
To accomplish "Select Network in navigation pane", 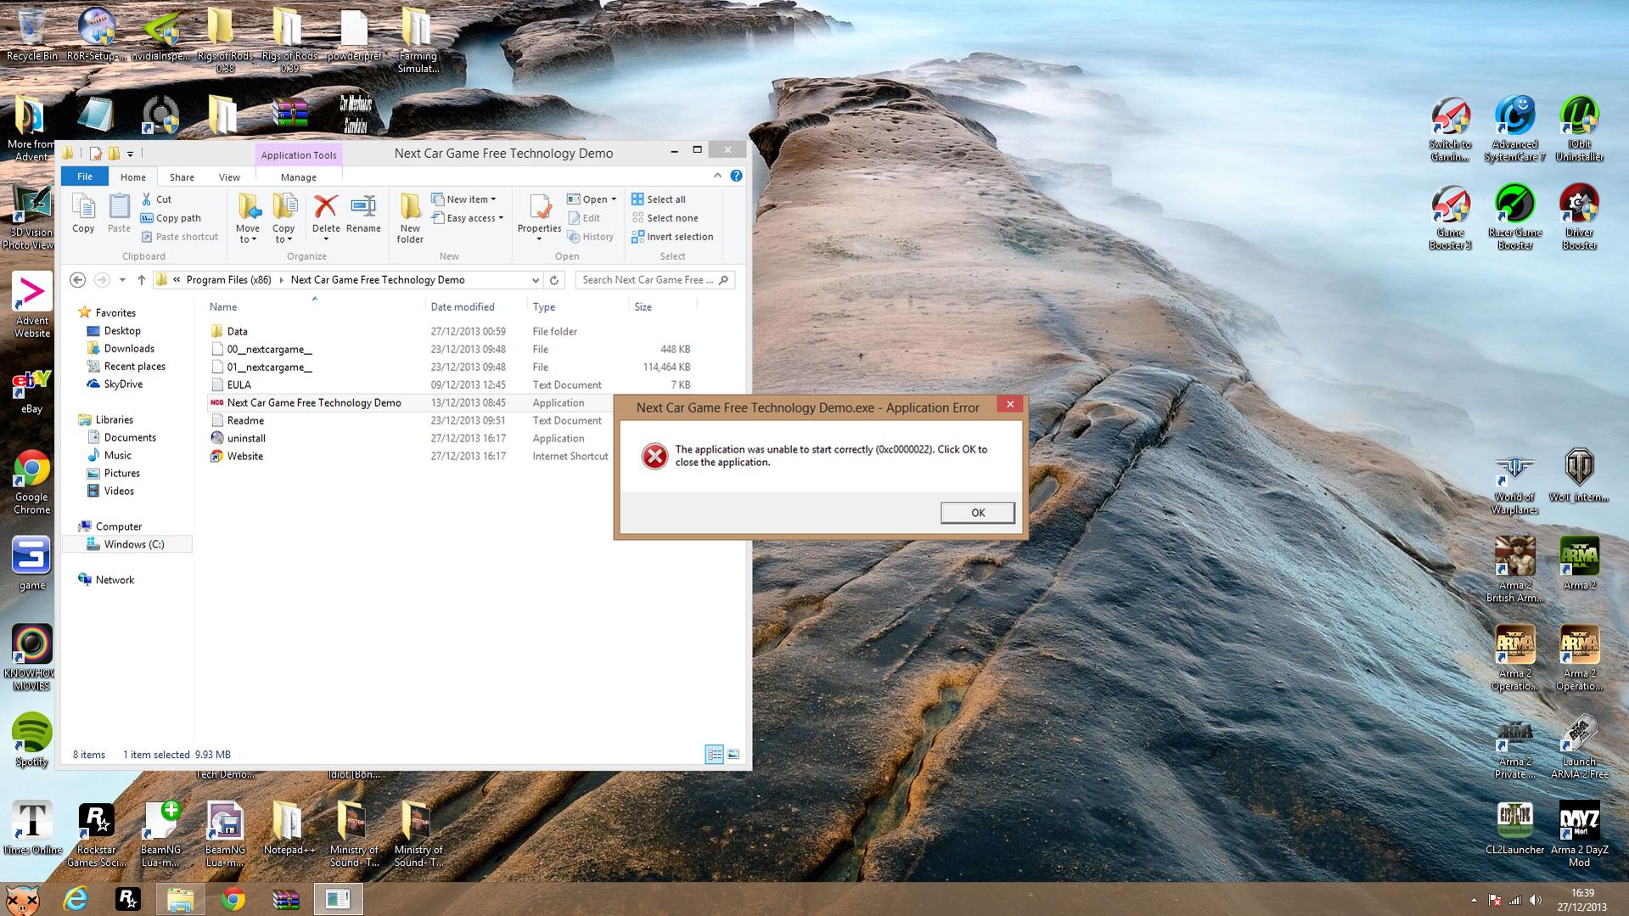I will click(x=115, y=580).
